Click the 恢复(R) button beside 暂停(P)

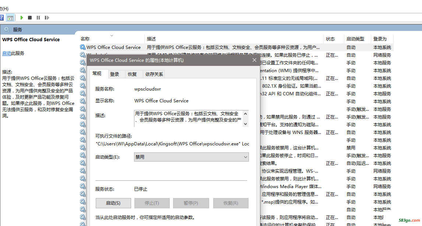pyautogui.click(x=231, y=203)
